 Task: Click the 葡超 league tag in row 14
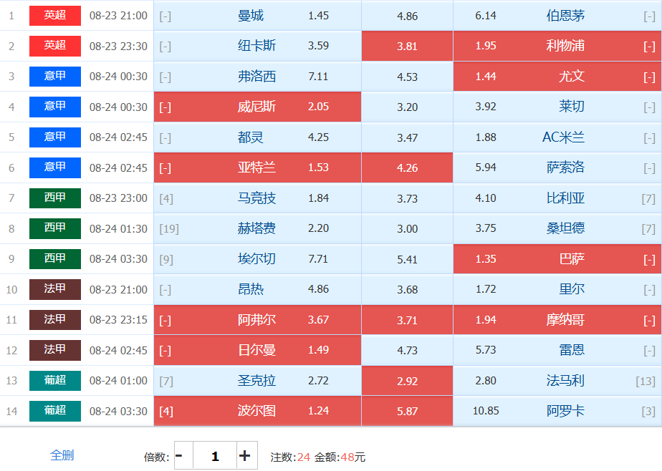coord(55,411)
